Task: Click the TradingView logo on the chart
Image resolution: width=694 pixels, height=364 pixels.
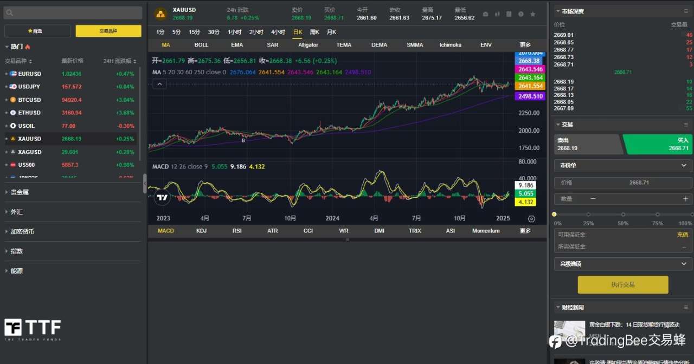Action: coord(162,198)
